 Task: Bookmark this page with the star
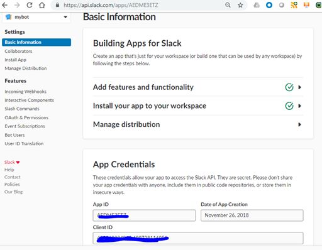pos(240,5)
